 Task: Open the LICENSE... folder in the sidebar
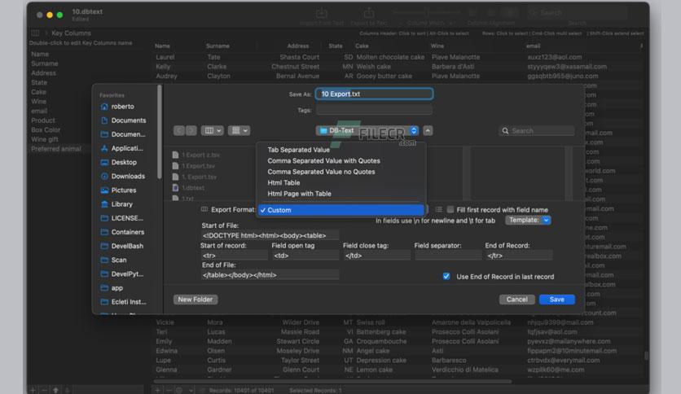[x=122, y=218]
